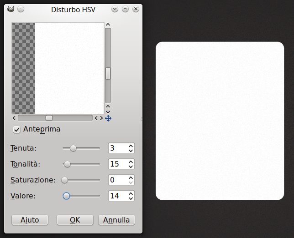This screenshot has width=294, height=238.
Task: Toggle the Anteprima checkbox
Action: [x=16, y=129]
